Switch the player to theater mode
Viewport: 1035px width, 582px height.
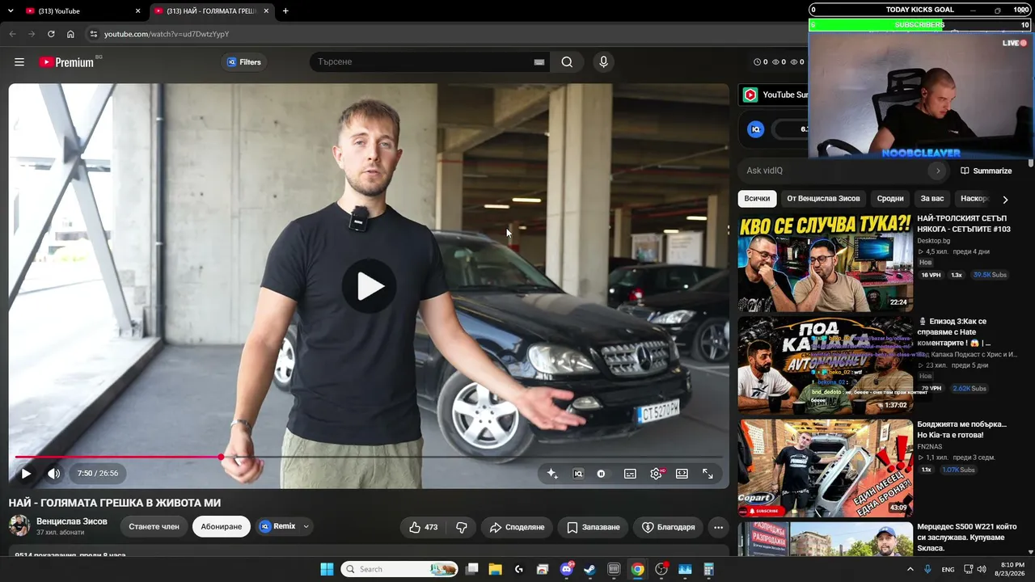point(682,474)
